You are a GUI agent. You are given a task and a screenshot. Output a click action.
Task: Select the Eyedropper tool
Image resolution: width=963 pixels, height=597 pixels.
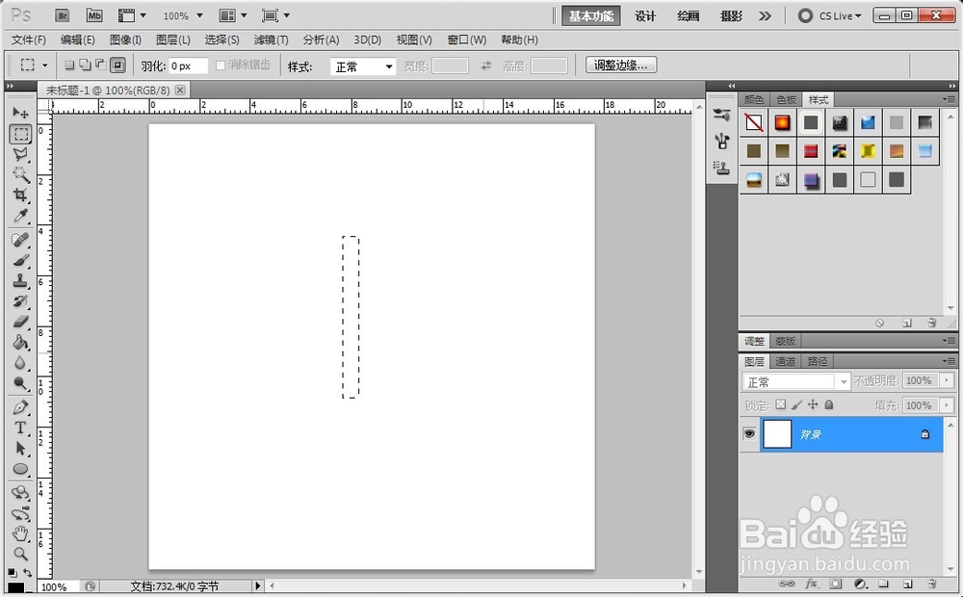coord(20,216)
